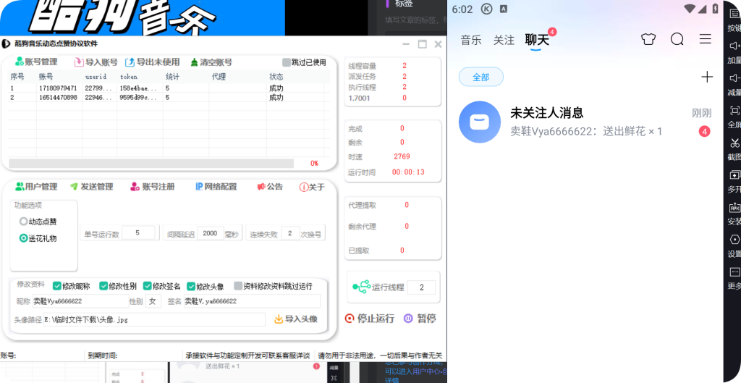Open the hamburger menu in Kugou app
This screenshot has width=741, height=383.
click(705, 39)
